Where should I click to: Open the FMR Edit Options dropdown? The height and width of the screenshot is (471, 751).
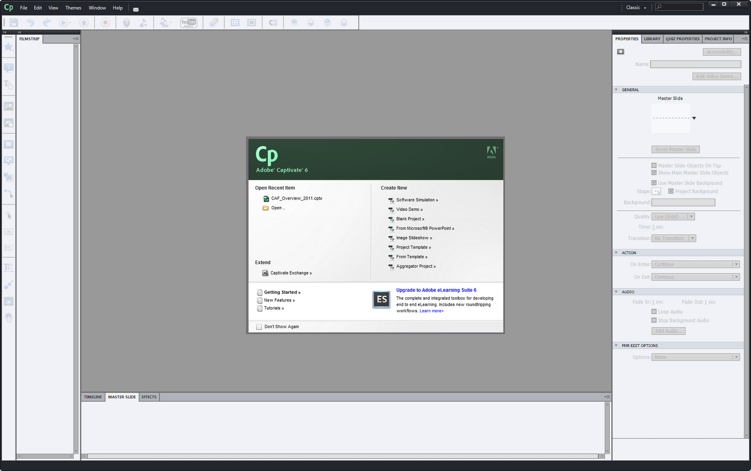(x=696, y=357)
